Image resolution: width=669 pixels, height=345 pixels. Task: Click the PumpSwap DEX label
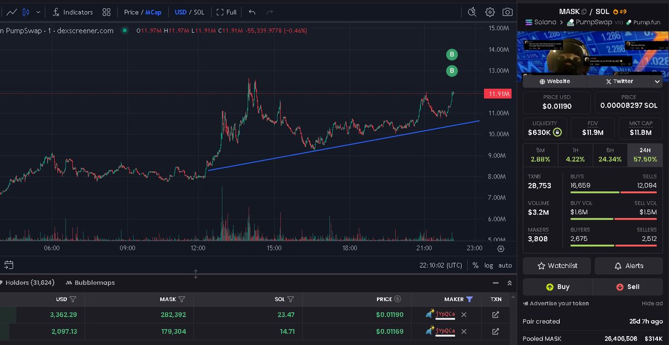click(589, 22)
